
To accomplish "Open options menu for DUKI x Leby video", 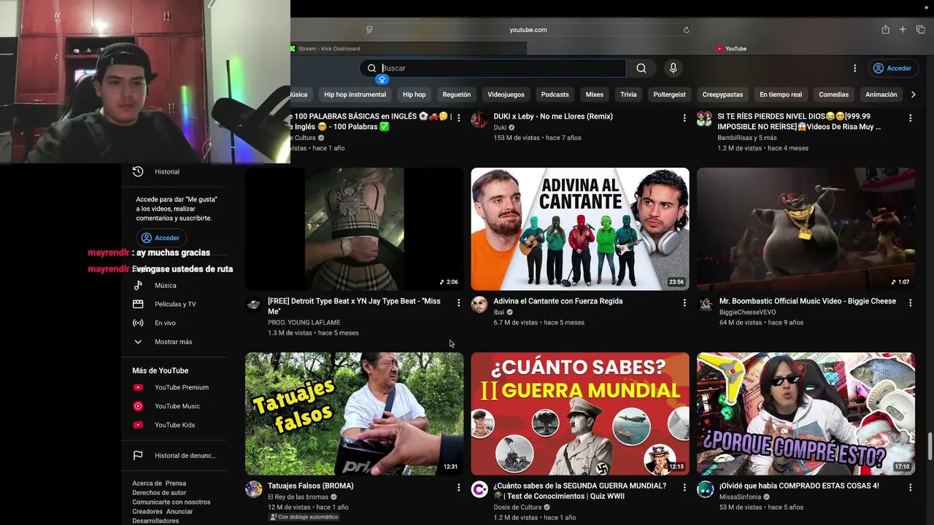I will coord(684,117).
